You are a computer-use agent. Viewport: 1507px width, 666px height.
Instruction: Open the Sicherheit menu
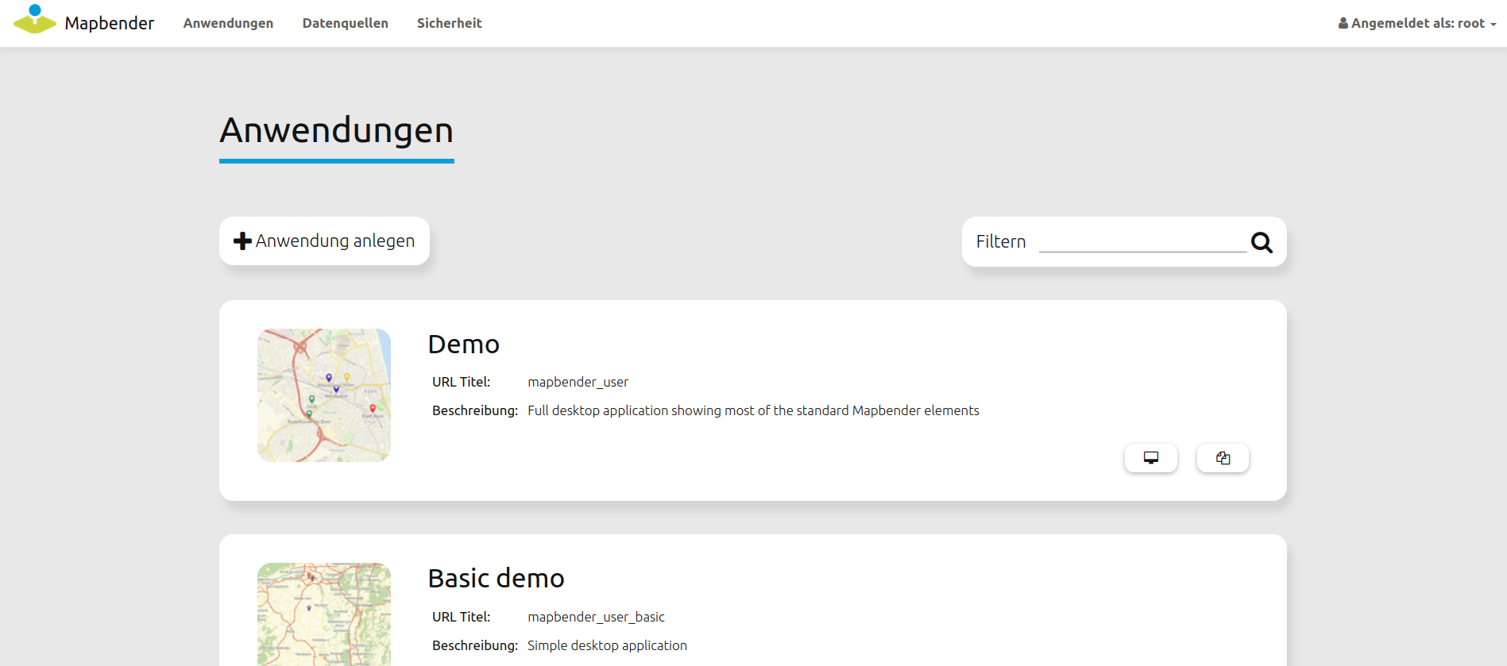[x=449, y=24]
